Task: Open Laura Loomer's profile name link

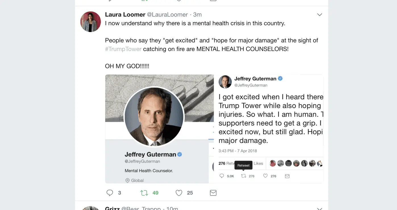Action: (x=125, y=14)
